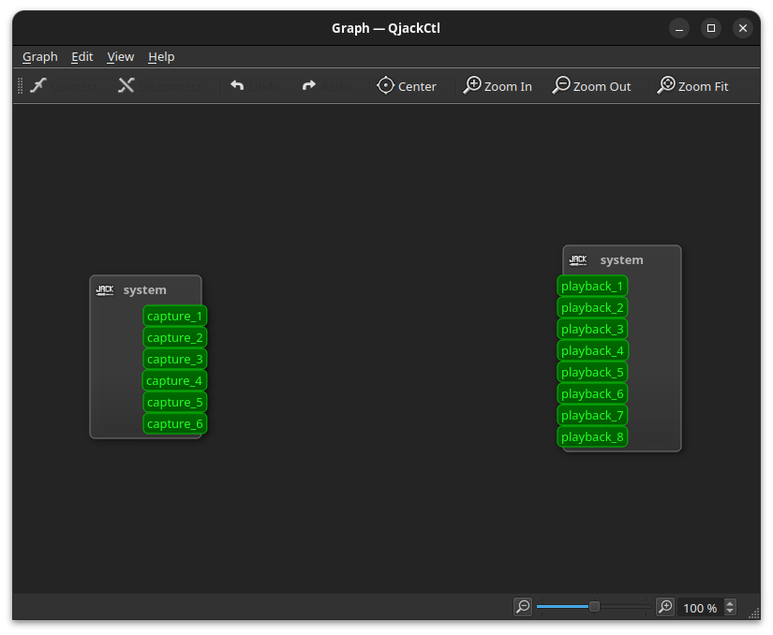Image resolution: width=773 pixels, height=635 pixels.
Task: Click the system title of the capture node
Action: 144,289
